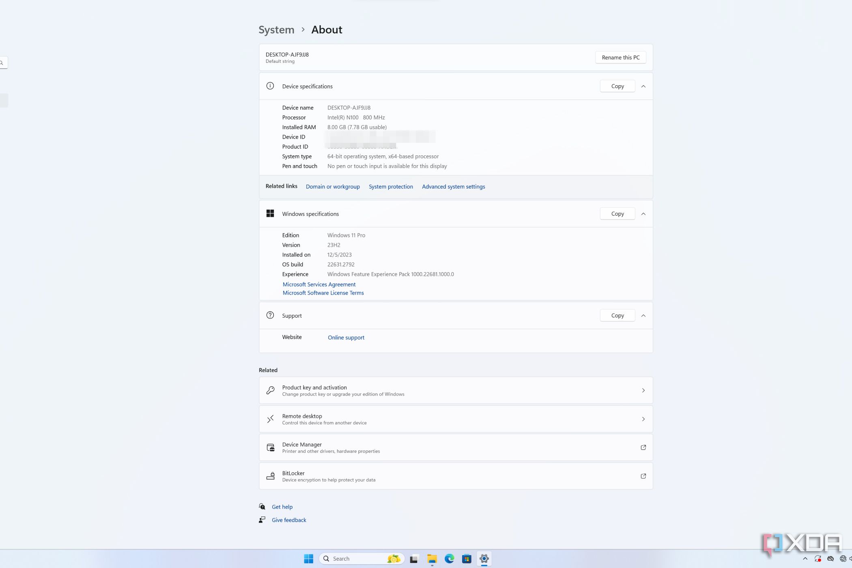This screenshot has width=852, height=568.
Task: Click the Support question mark icon
Action: pos(270,315)
